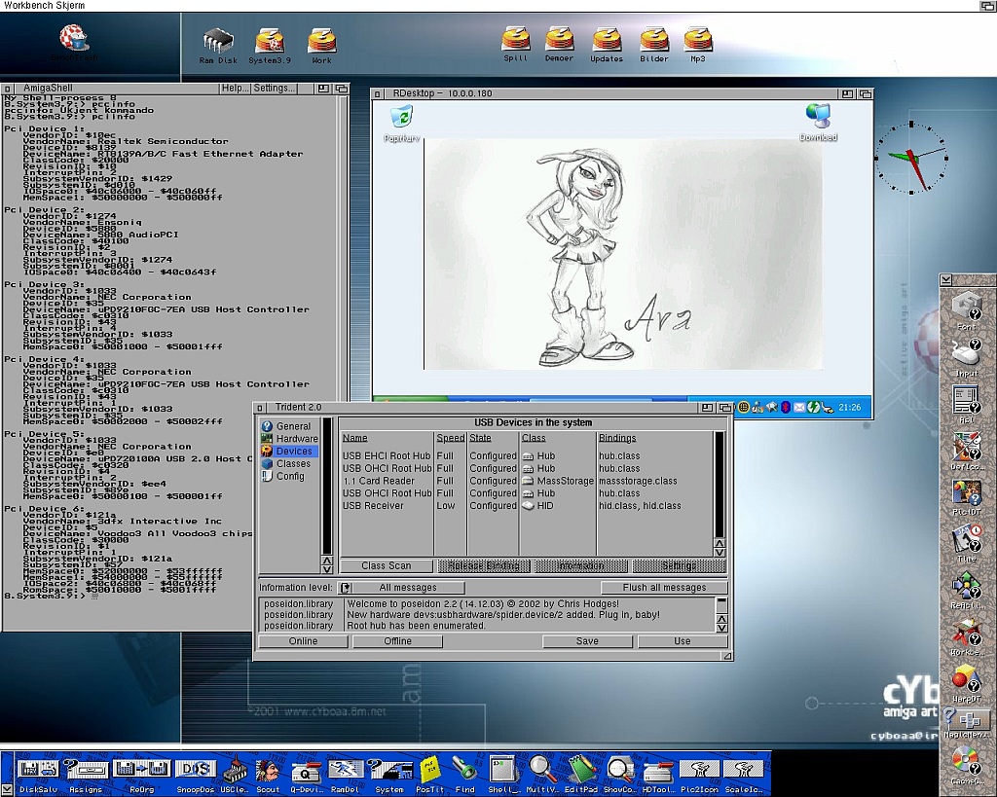The width and height of the screenshot is (997, 797).
Task: Click the Class Scan button
Action: tap(386, 565)
